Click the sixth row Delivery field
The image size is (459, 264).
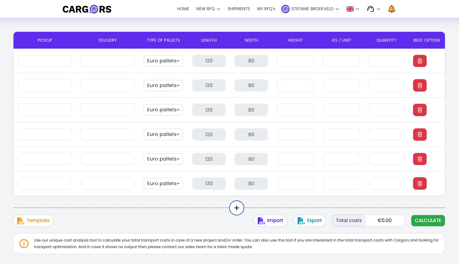click(x=107, y=184)
